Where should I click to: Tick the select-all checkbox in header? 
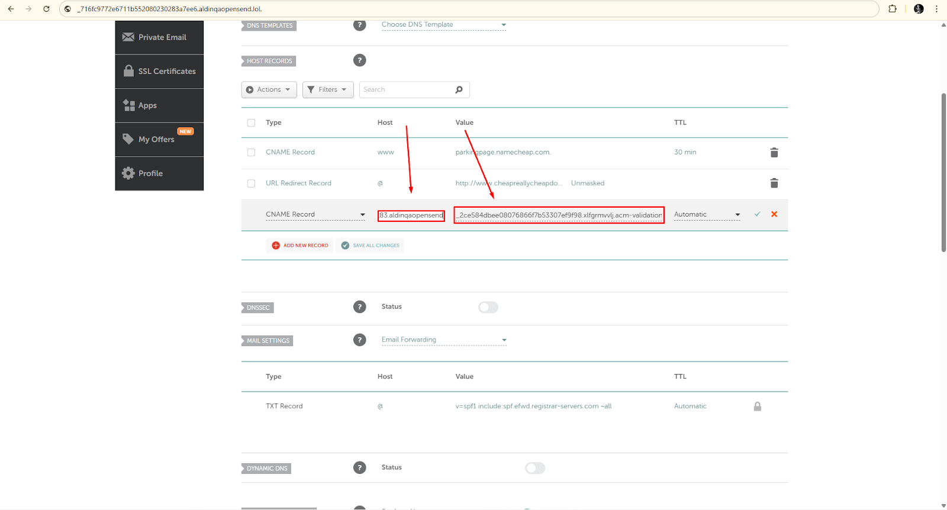coord(251,123)
